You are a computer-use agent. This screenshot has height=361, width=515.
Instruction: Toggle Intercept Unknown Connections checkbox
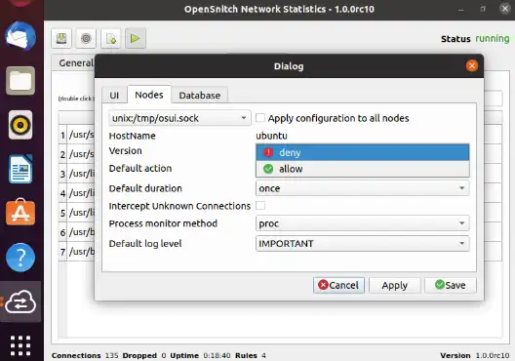(x=260, y=206)
